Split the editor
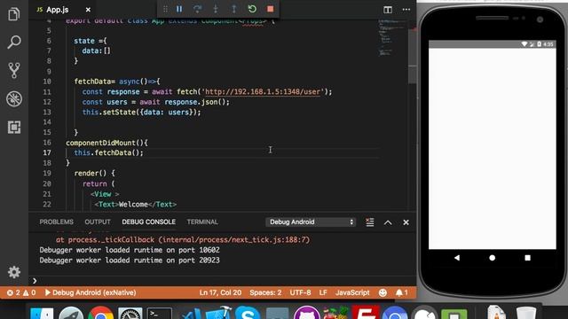 388,10
